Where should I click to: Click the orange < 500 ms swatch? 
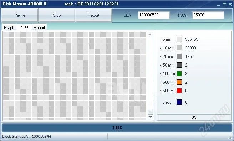[179, 82]
